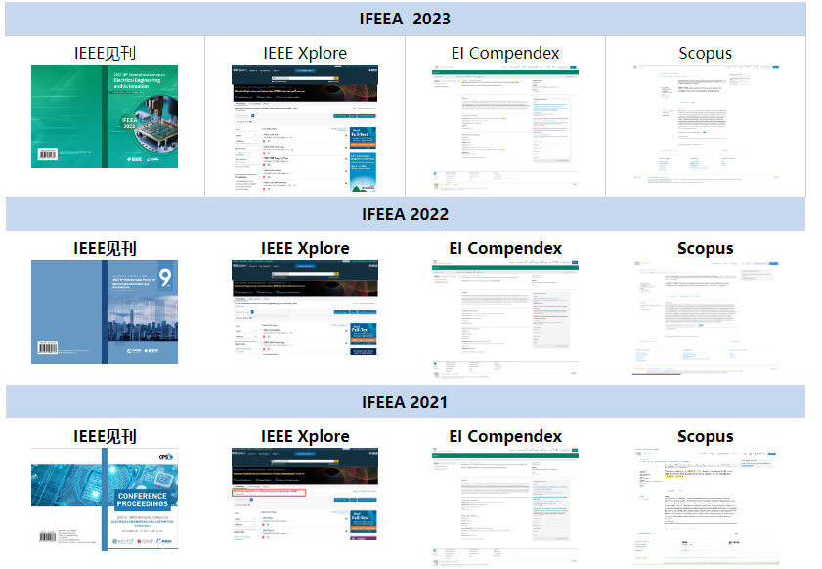Click the IFEEA 2022 section header
This screenshot has height=569, width=822.
coord(406,214)
